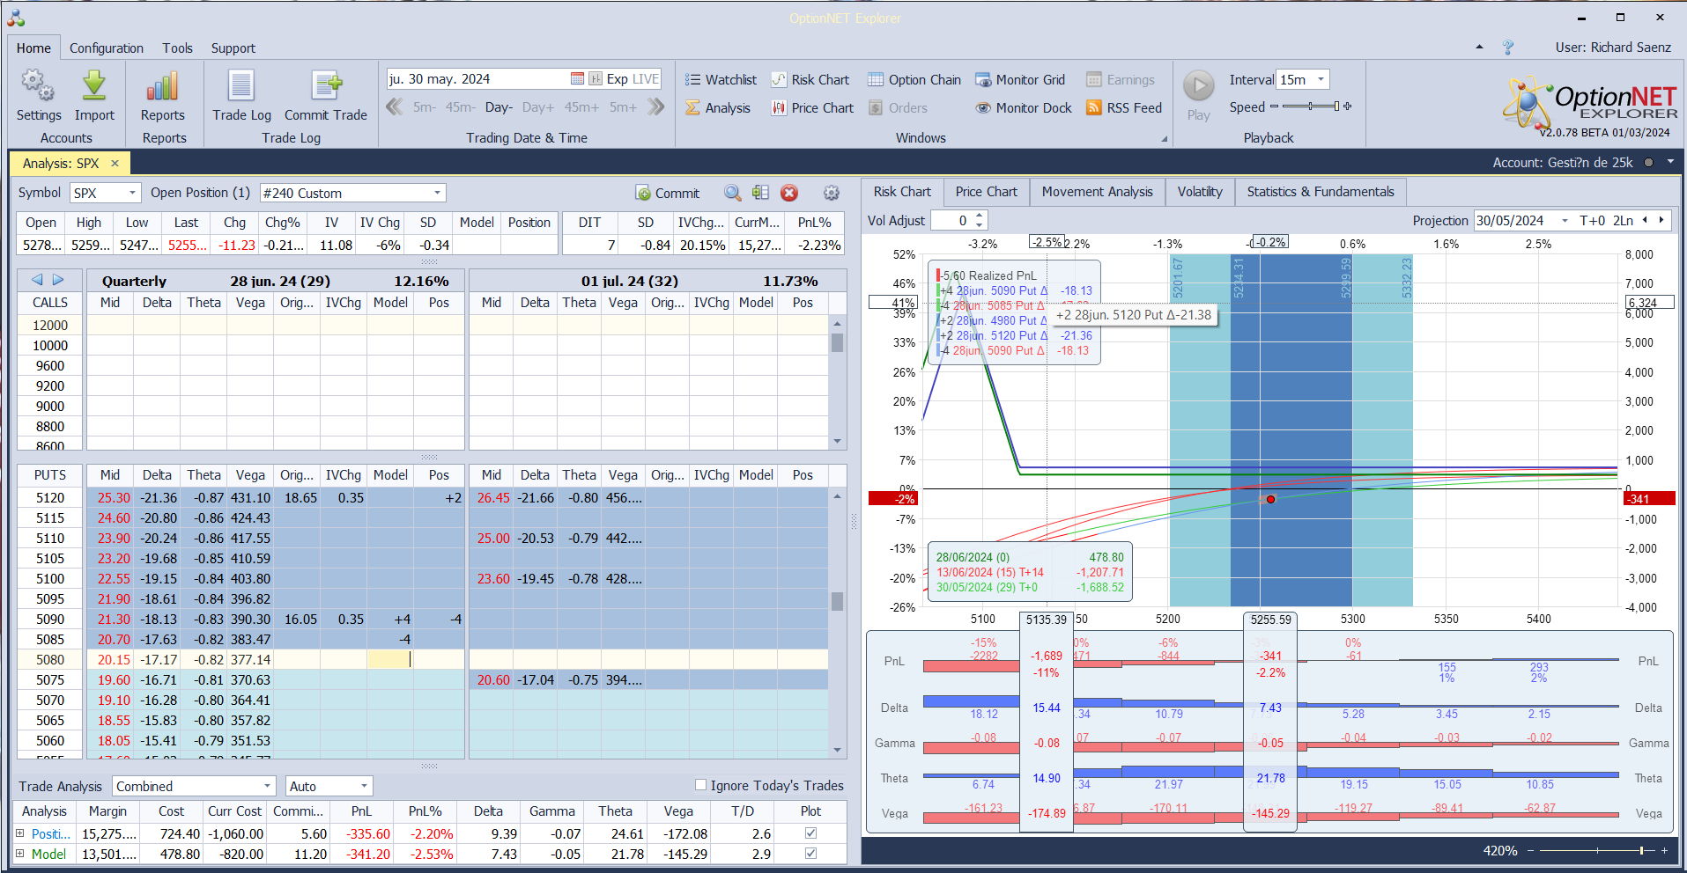Jump back with the double left chevron
1687x873 pixels.
tap(395, 107)
